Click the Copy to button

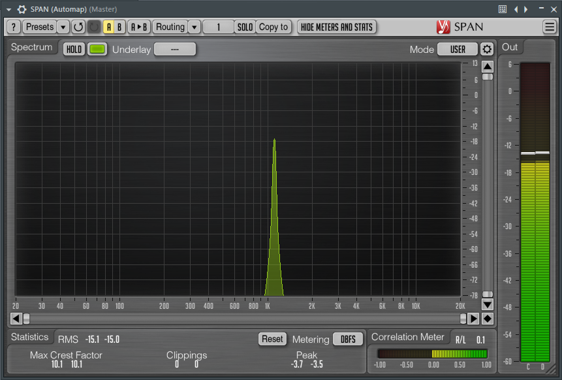(x=273, y=27)
